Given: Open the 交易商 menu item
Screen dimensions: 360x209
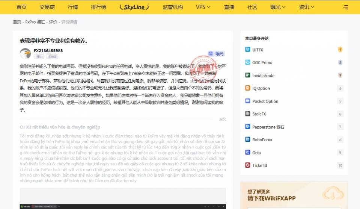Looking at the screenshot, I should [x=47, y=7].
